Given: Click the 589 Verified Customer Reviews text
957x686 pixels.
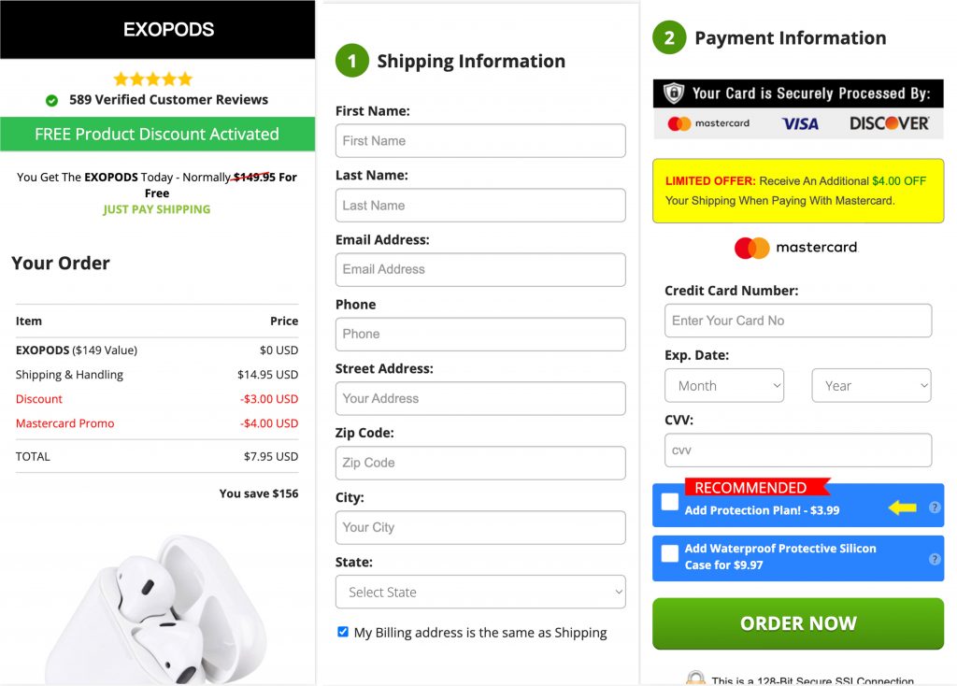Looking at the screenshot, I should (168, 100).
